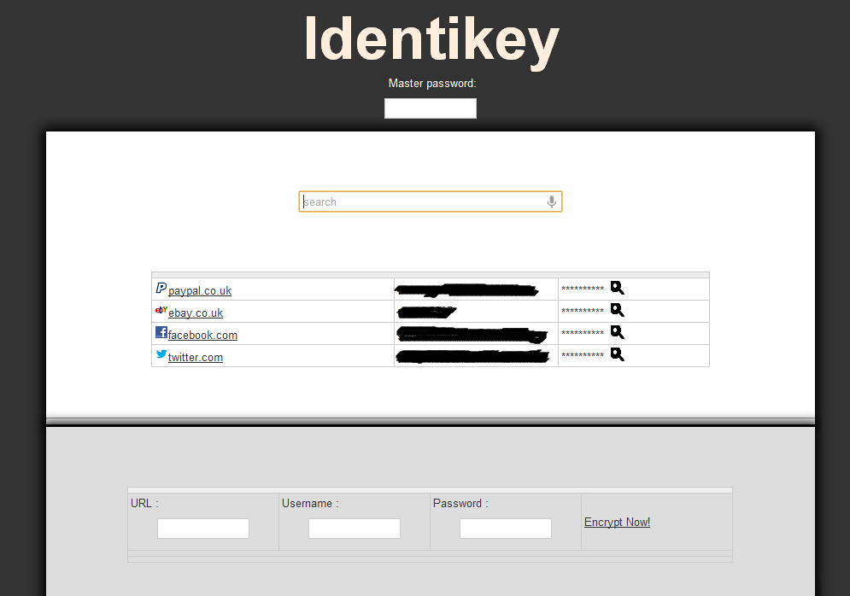This screenshot has width=850, height=596.
Task: Open the paypal.co.uk link
Action: pos(200,291)
